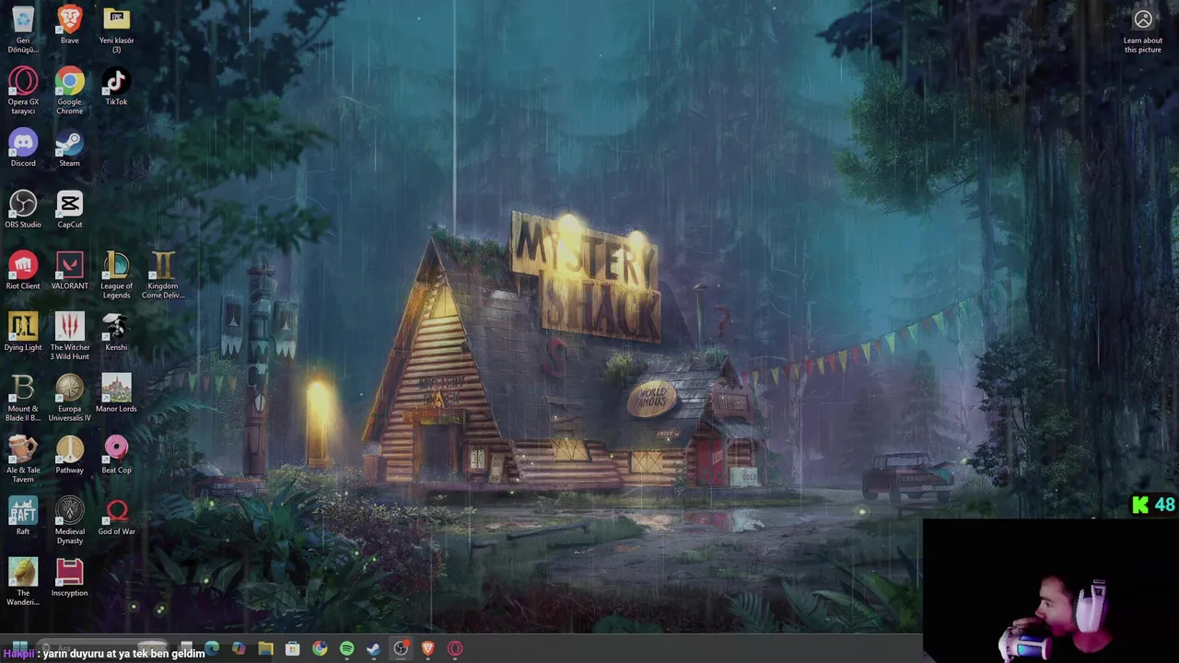Open the Brave browser desktop shortcut
The width and height of the screenshot is (1179, 663).
69,24
